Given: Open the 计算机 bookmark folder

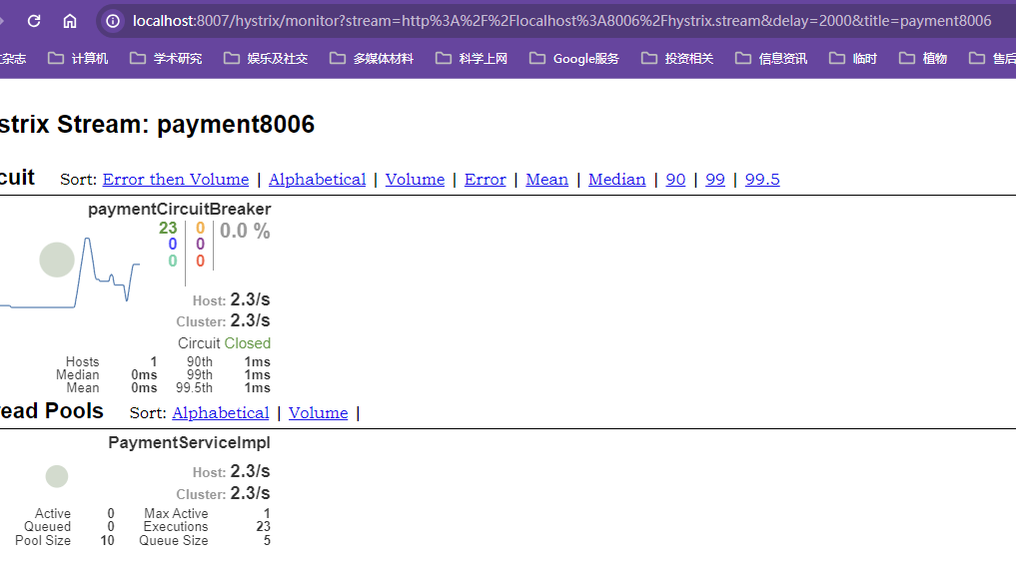Looking at the screenshot, I should pyautogui.click(x=78, y=59).
